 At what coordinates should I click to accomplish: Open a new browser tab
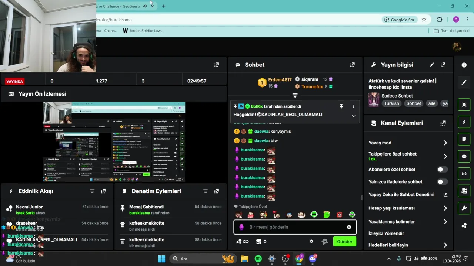pos(164,6)
